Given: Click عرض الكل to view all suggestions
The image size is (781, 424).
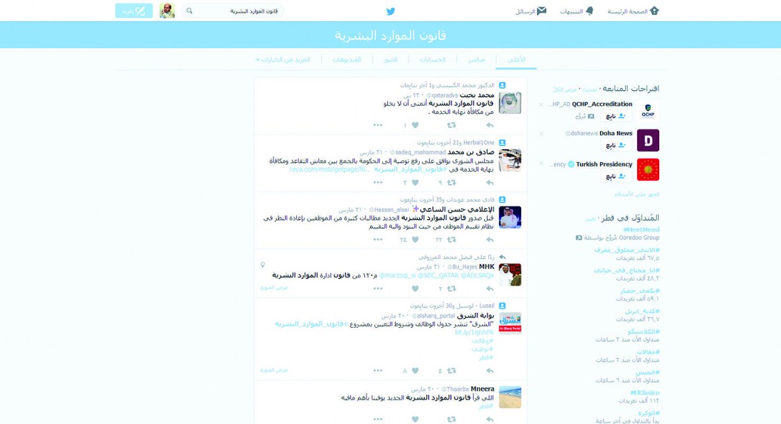Looking at the screenshot, I should 566,89.
